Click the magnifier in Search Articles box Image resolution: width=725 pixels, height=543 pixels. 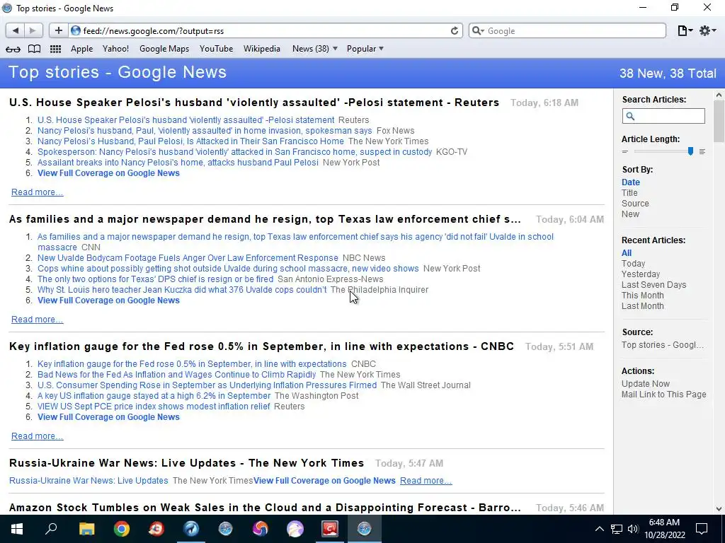click(x=631, y=117)
